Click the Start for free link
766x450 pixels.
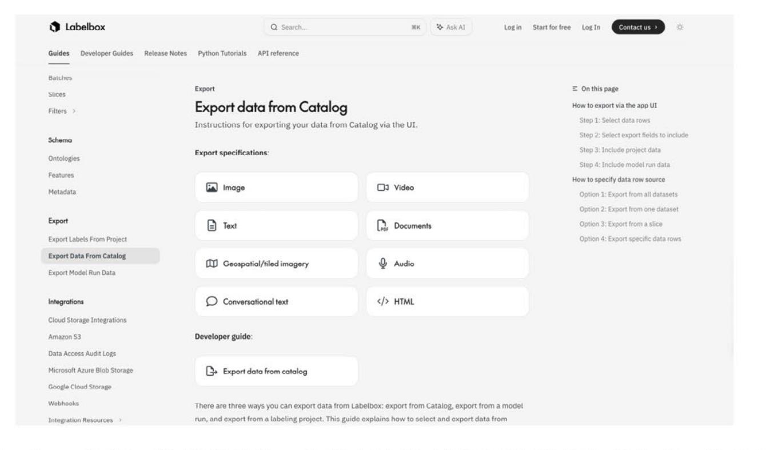552,27
